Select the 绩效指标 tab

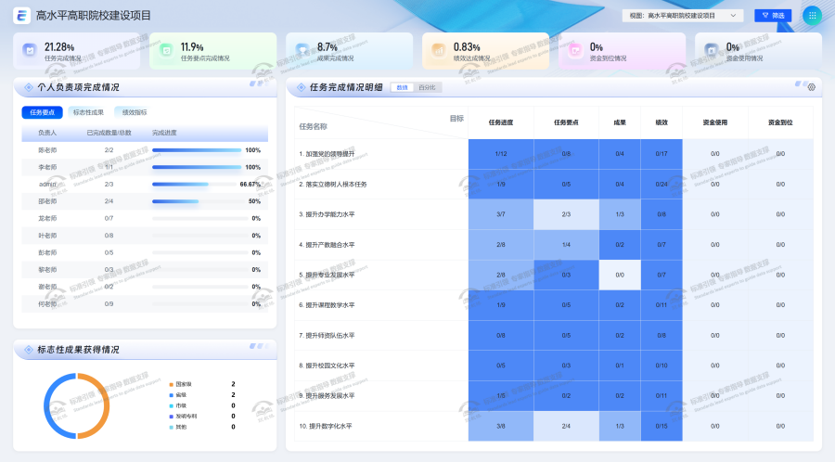click(135, 112)
